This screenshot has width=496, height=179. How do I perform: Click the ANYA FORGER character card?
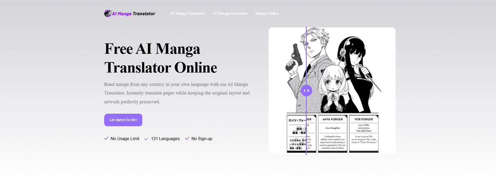tap(332, 133)
